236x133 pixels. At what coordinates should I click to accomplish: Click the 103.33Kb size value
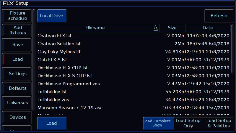tap(173, 108)
